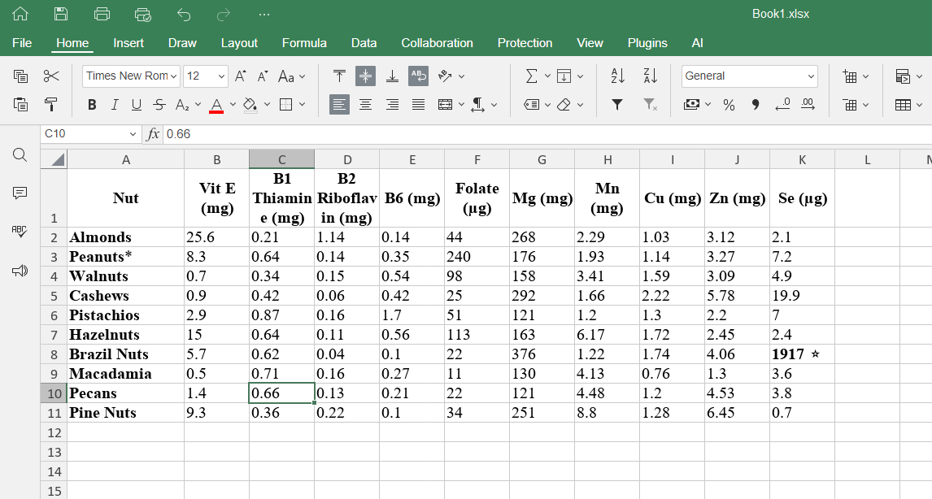Toggle Italic formatting
Viewport: 932px width, 499px height.
pyautogui.click(x=115, y=105)
